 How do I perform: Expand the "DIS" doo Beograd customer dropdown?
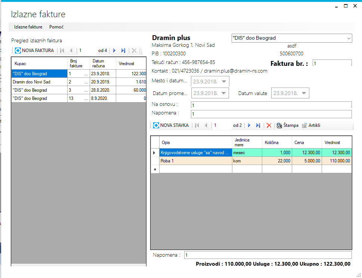click(349, 38)
